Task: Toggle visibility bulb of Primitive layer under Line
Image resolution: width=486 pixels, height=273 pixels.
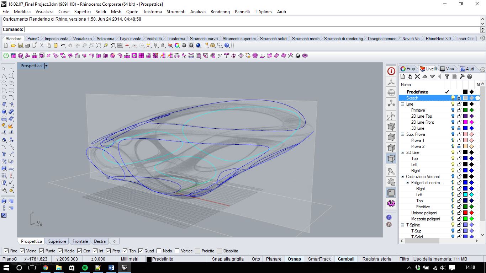Action: pos(453,110)
